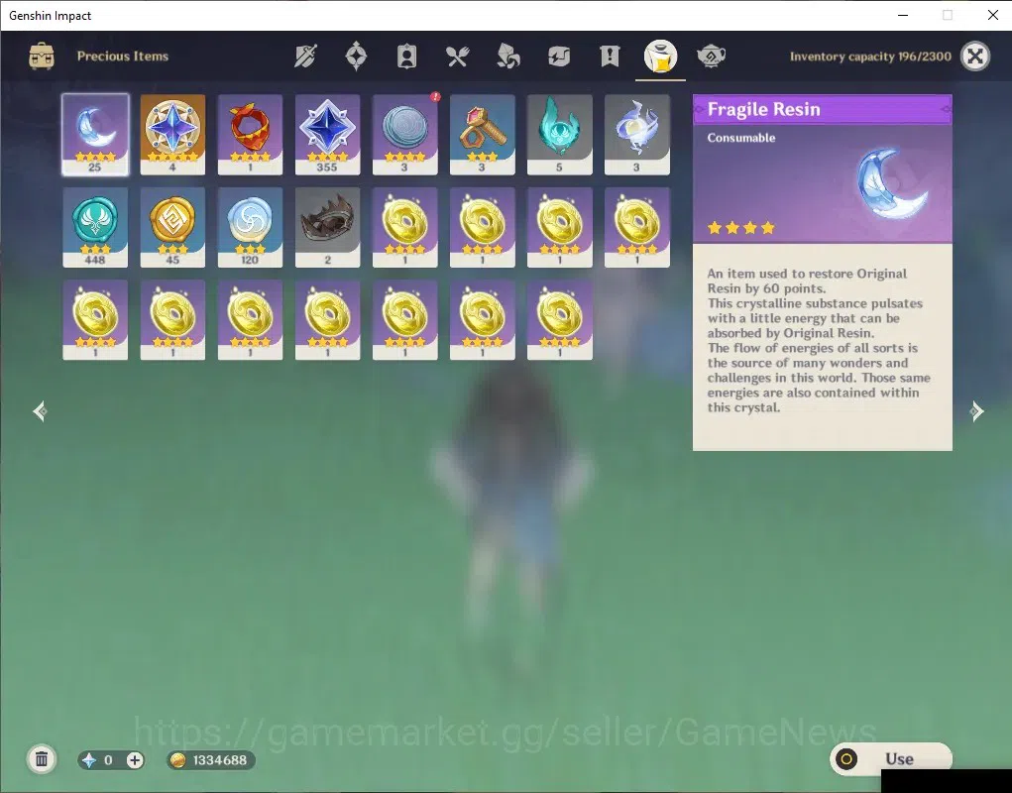Open the Artifacts inventory tab

pos(356,57)
